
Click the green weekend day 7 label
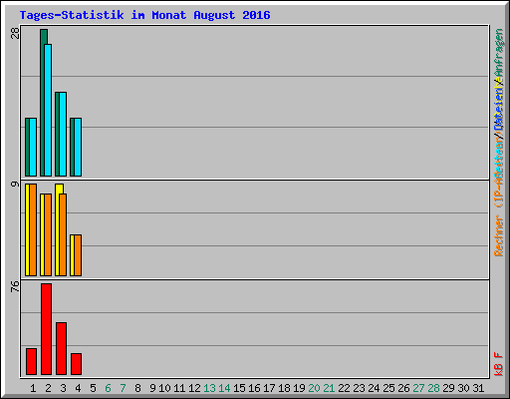[x=123, y=388]
